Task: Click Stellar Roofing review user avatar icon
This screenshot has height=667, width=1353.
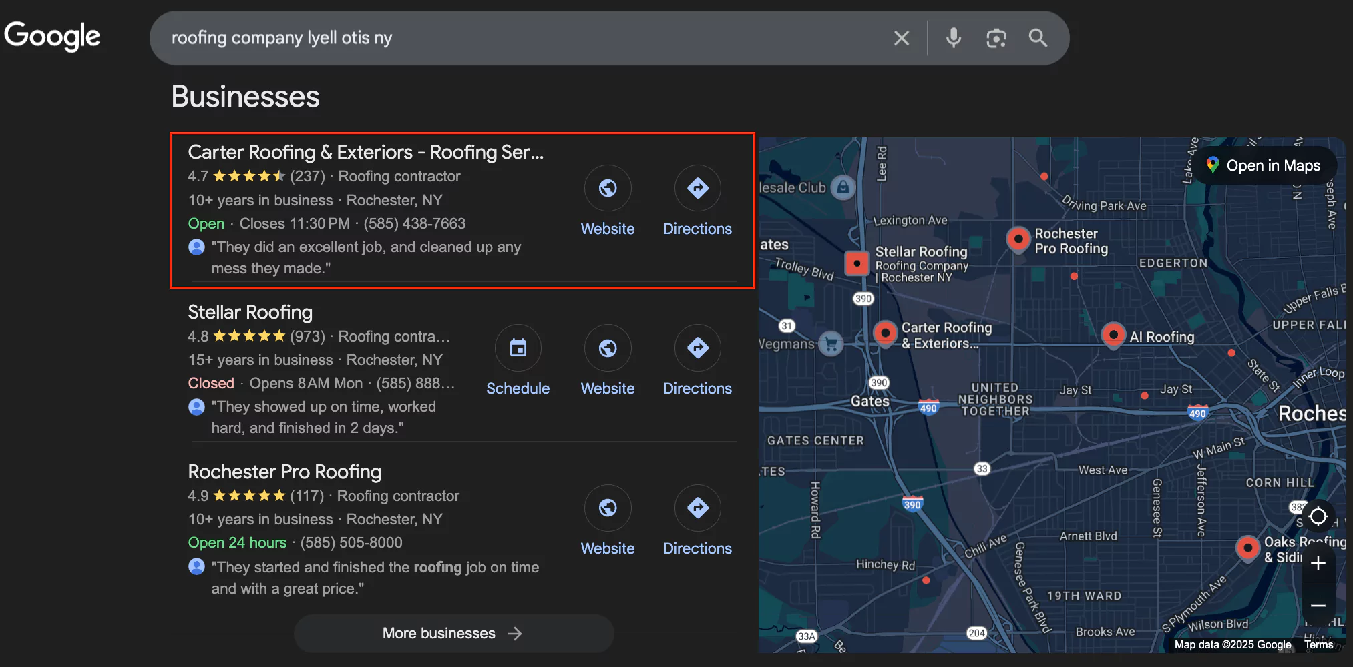Action: 196,407
